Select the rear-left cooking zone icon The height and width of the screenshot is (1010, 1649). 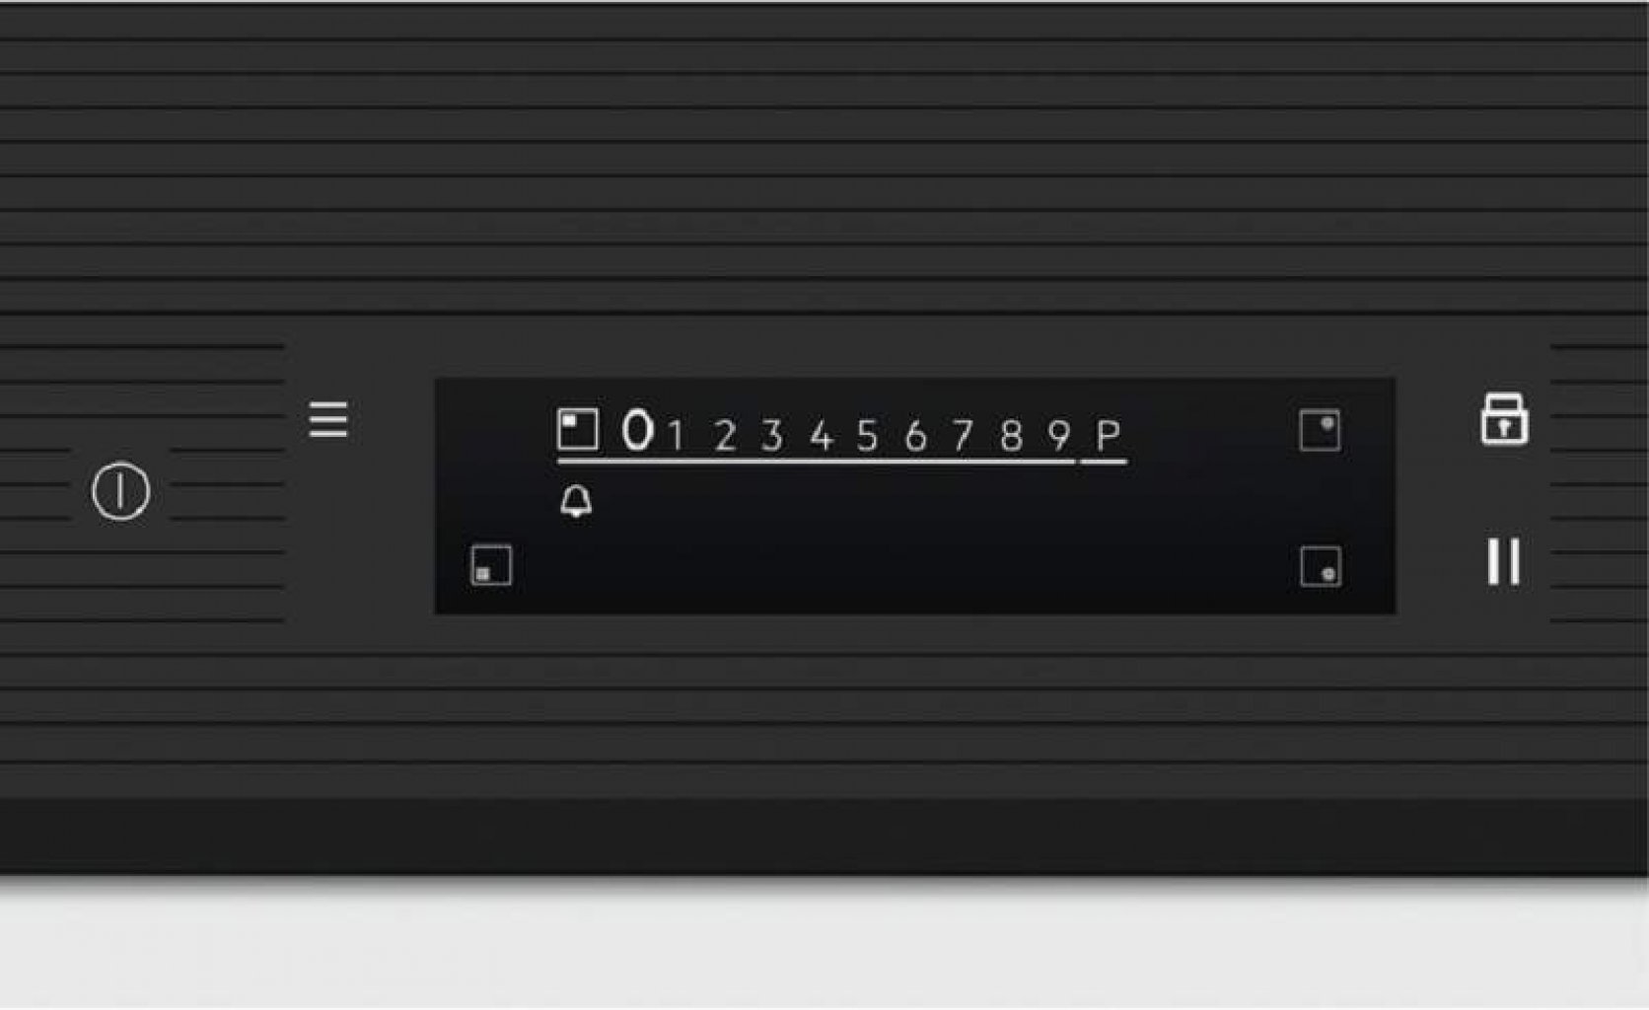point(578,430)
